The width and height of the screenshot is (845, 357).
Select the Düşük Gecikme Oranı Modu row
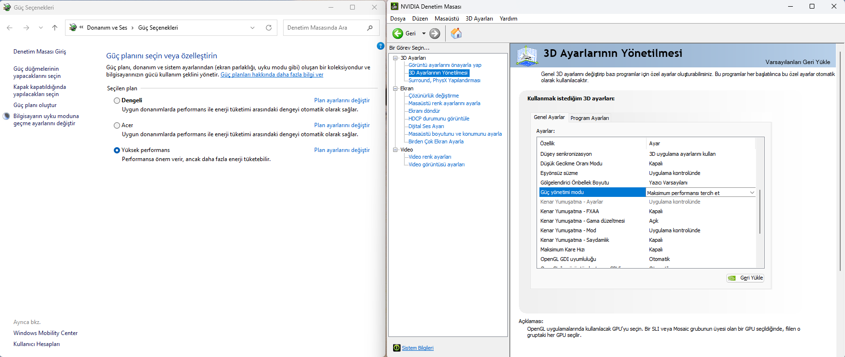point(647,163)
